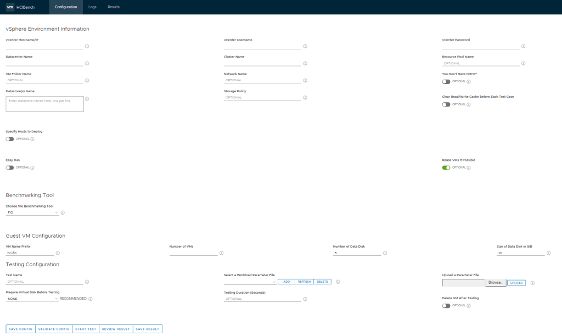Open the FIO benchmarking tool dropdown
Viewport: 562px width, 336px height.
(30, 211)
